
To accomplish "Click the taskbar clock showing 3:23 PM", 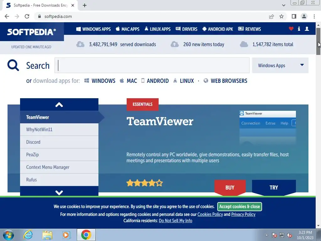I will point(305,235).
